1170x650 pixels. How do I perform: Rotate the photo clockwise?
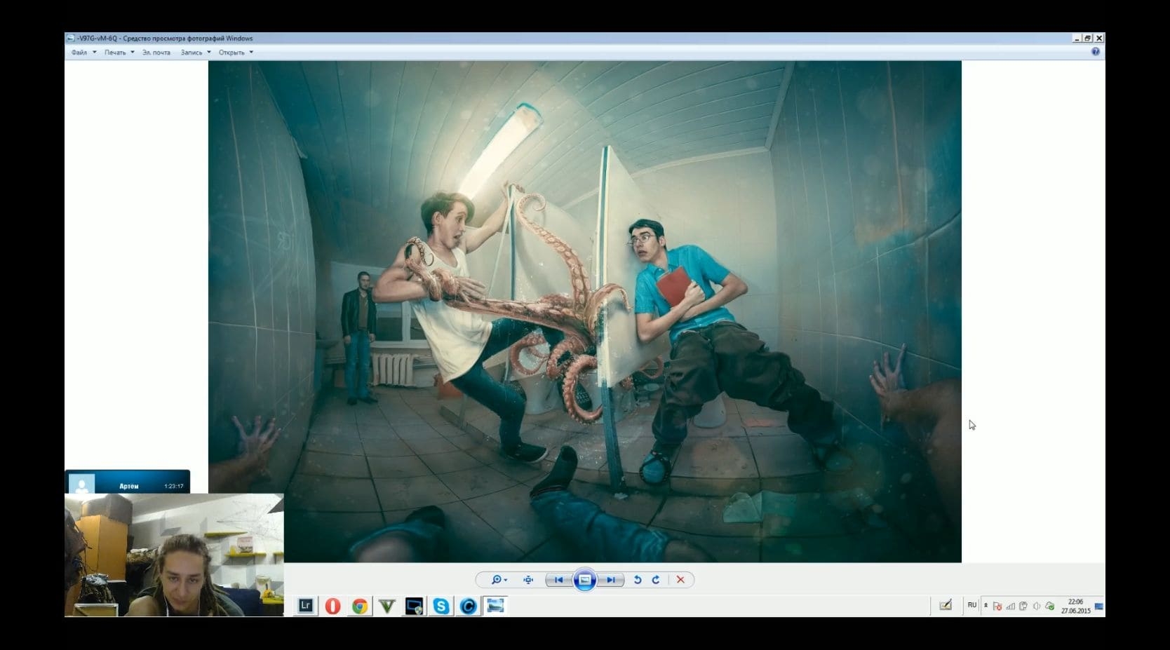[x=656, y=580]
